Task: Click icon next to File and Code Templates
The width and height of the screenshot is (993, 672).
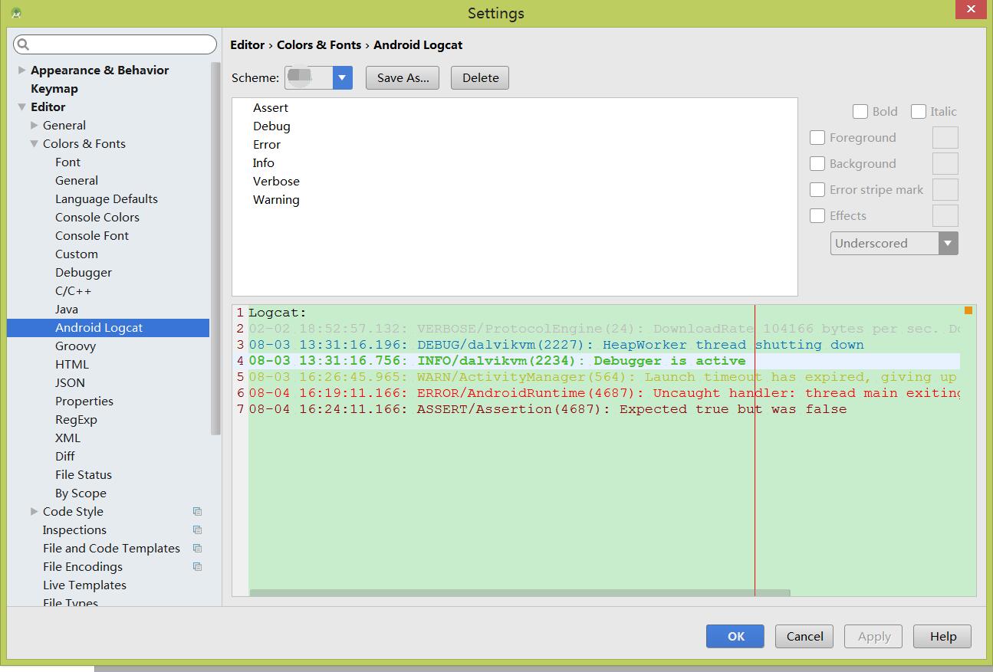Action: click(x=197, y=549)
